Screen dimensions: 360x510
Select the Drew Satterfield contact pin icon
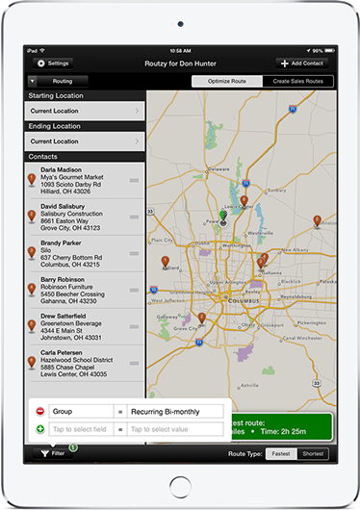pyautogui.click(x=32, y=326)
